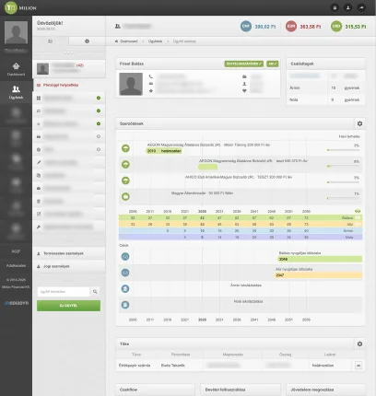This screenshot has width=376, height=396.
Task: Click the wide green status badge on client card
Action: tap(244, 64)
